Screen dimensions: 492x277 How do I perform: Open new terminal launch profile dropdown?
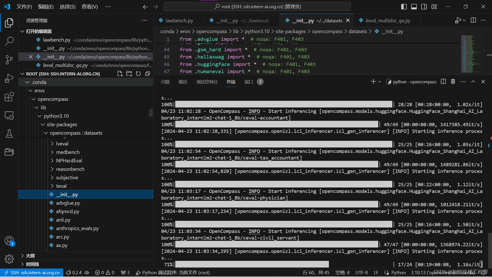[380, 82]
